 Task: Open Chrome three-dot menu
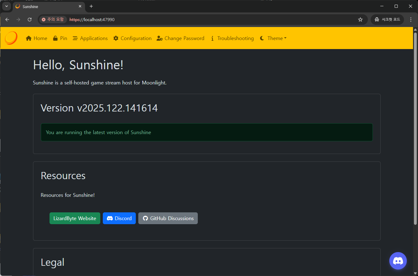(x=411, y=20)
